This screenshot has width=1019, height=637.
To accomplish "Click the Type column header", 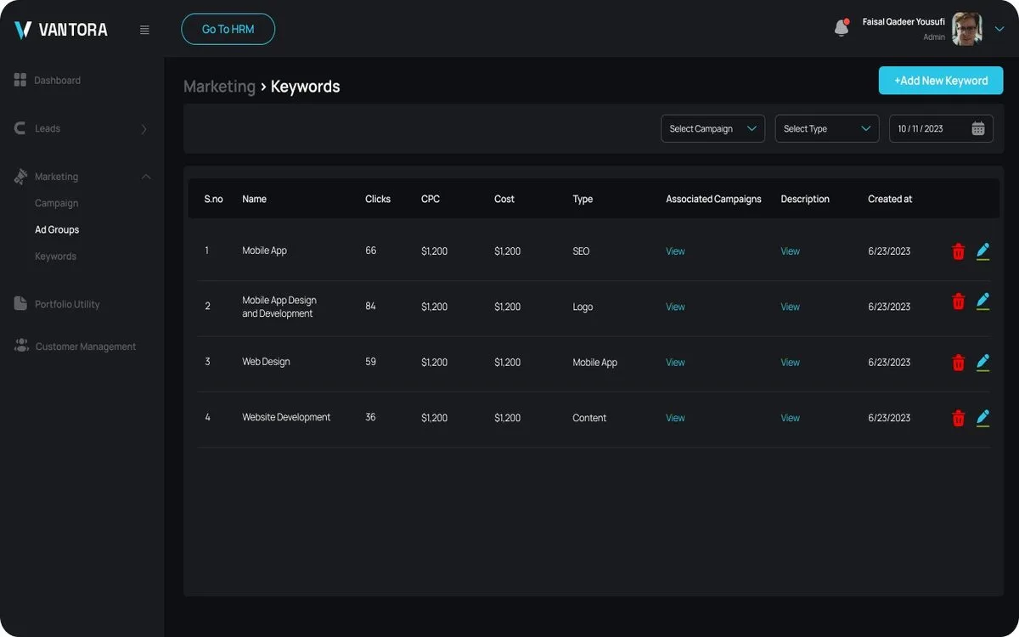I will tap(583, 199).
